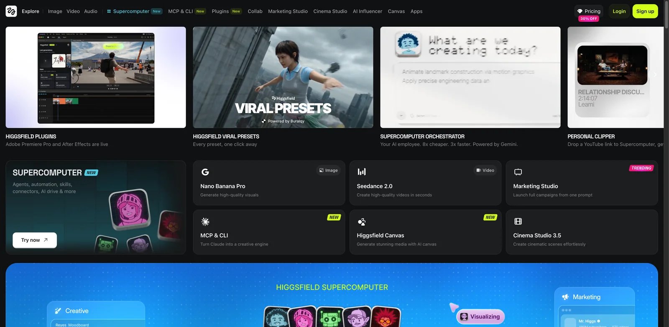Click the Login button
This screenshot has width=669, height=327.
tap(619, 11)
